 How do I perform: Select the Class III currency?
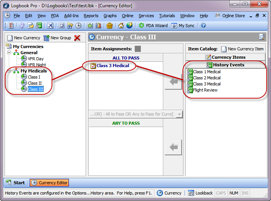click(x=36, y=89)
